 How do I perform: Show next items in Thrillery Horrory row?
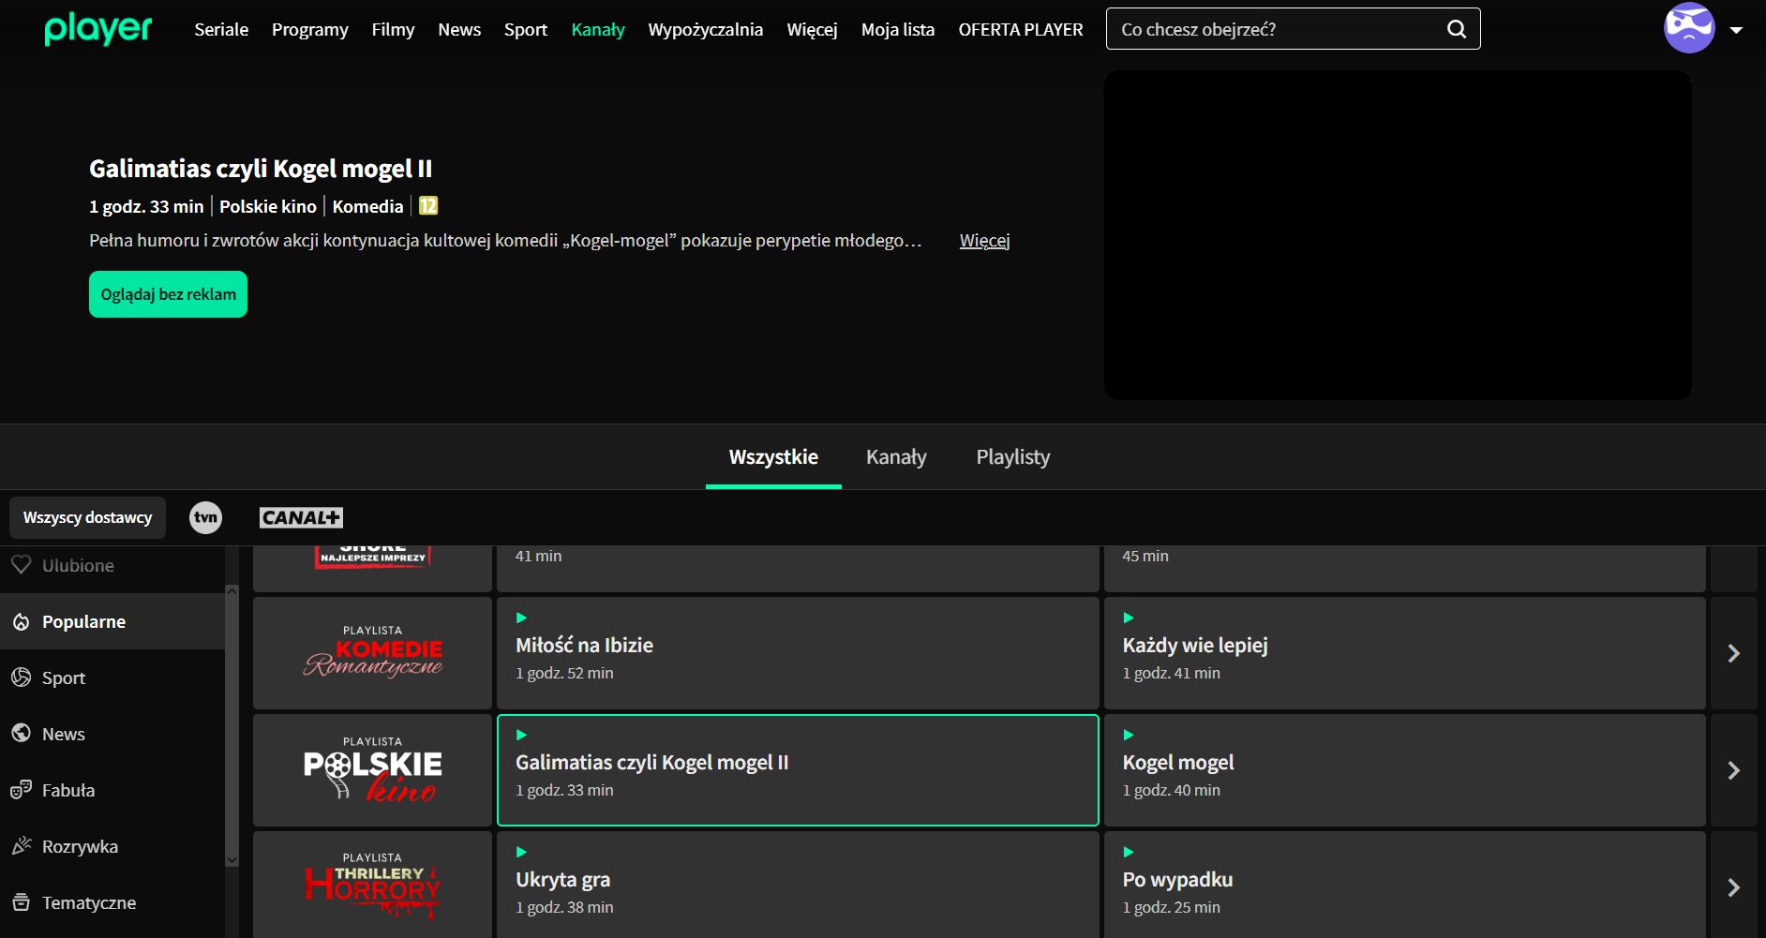pyautogui.click(x=1733, y=886)
